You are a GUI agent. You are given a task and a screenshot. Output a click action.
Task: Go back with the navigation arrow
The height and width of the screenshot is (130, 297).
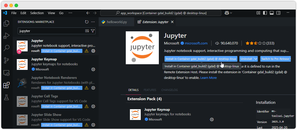[88, 13]
